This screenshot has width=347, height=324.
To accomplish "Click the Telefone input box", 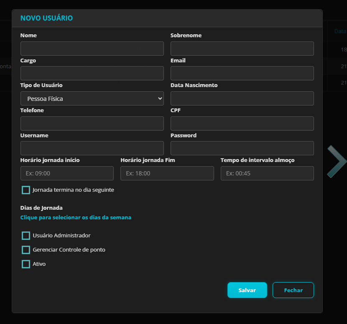I will (x=92, y=123).
